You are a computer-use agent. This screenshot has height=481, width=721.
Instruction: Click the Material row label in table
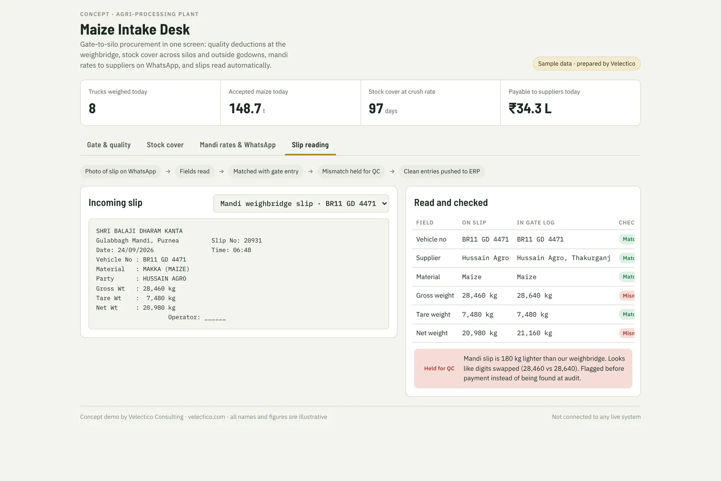[x=428, y=277]
